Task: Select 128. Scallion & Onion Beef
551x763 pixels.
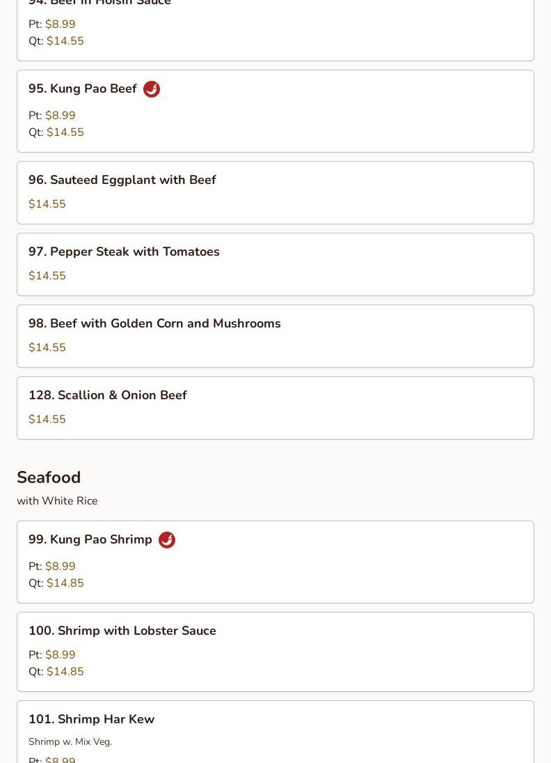Action: (x=275, y=408)
